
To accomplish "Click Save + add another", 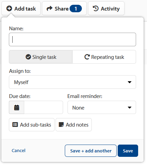I will pyautogui.click(x=91, y=151).
